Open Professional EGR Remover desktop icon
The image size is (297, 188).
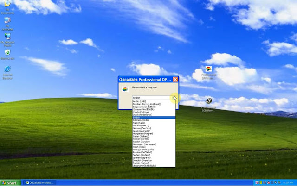(208, 105)
